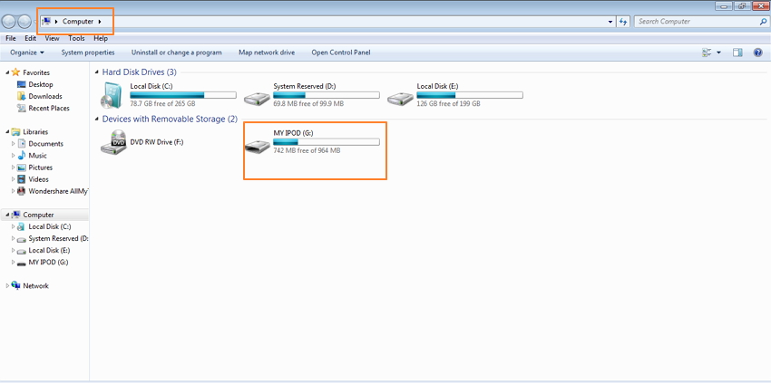Screen dimensions: 771x383
Task: Open the Organize dropdown
Action: tap(27, 53)
